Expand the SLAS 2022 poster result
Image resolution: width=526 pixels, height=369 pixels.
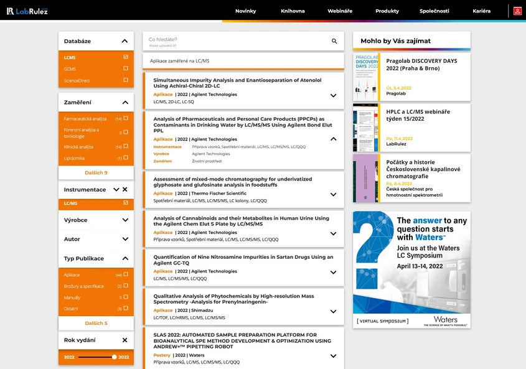333,356
